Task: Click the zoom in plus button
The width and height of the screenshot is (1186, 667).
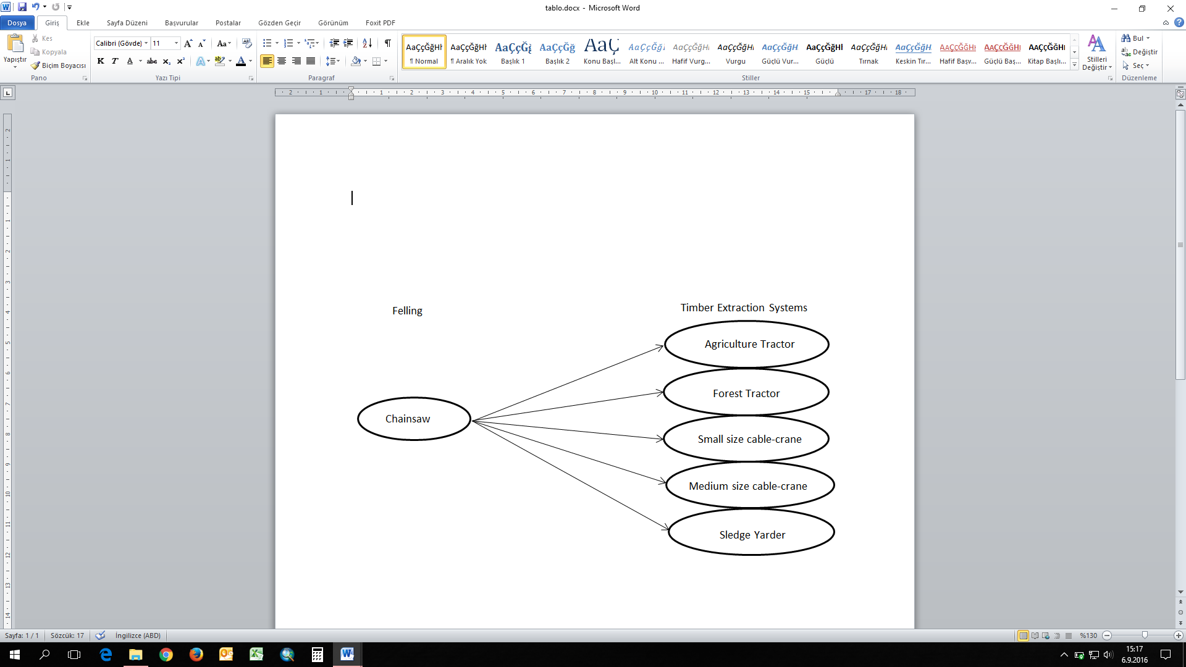Action: [x=1179, y=636]
